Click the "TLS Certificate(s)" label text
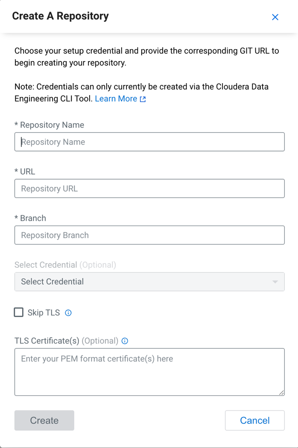 [x=47, y=341]
